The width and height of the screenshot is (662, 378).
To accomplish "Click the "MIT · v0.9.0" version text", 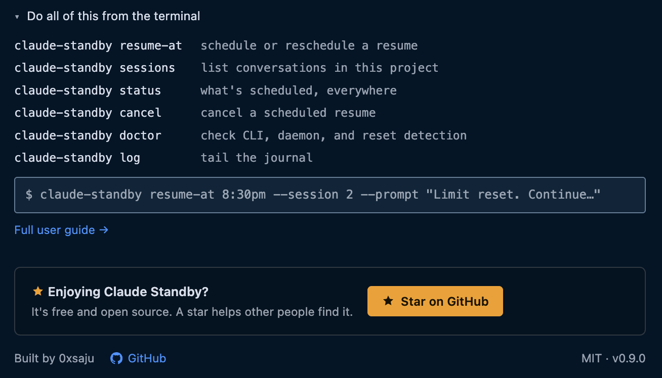I will click(613, 359).
